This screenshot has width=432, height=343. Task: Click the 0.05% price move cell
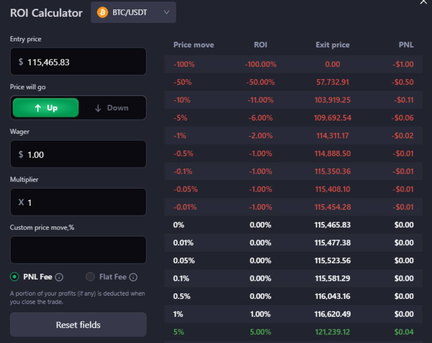(184, 260)
